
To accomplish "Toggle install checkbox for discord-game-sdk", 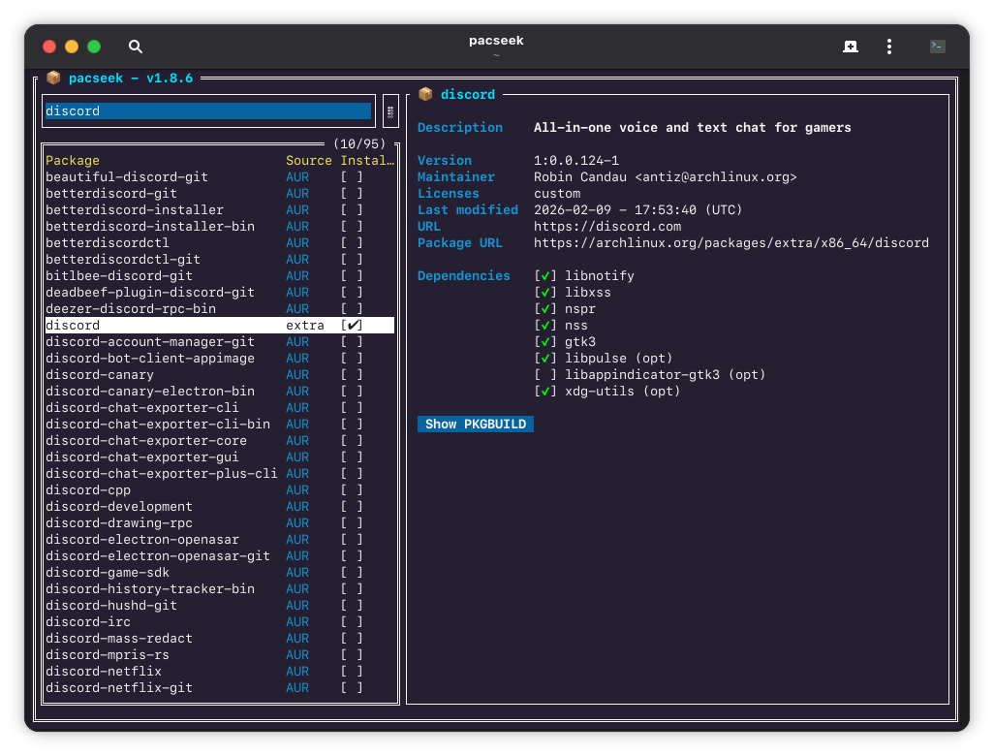I will pos(352,573).
